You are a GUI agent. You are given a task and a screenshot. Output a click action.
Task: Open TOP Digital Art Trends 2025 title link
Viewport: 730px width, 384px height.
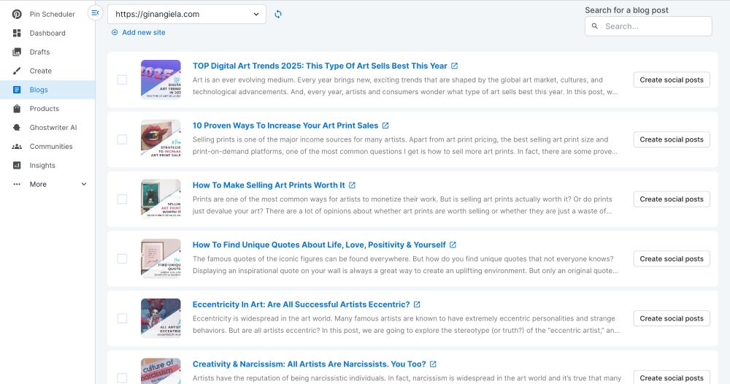pos(320,66)
